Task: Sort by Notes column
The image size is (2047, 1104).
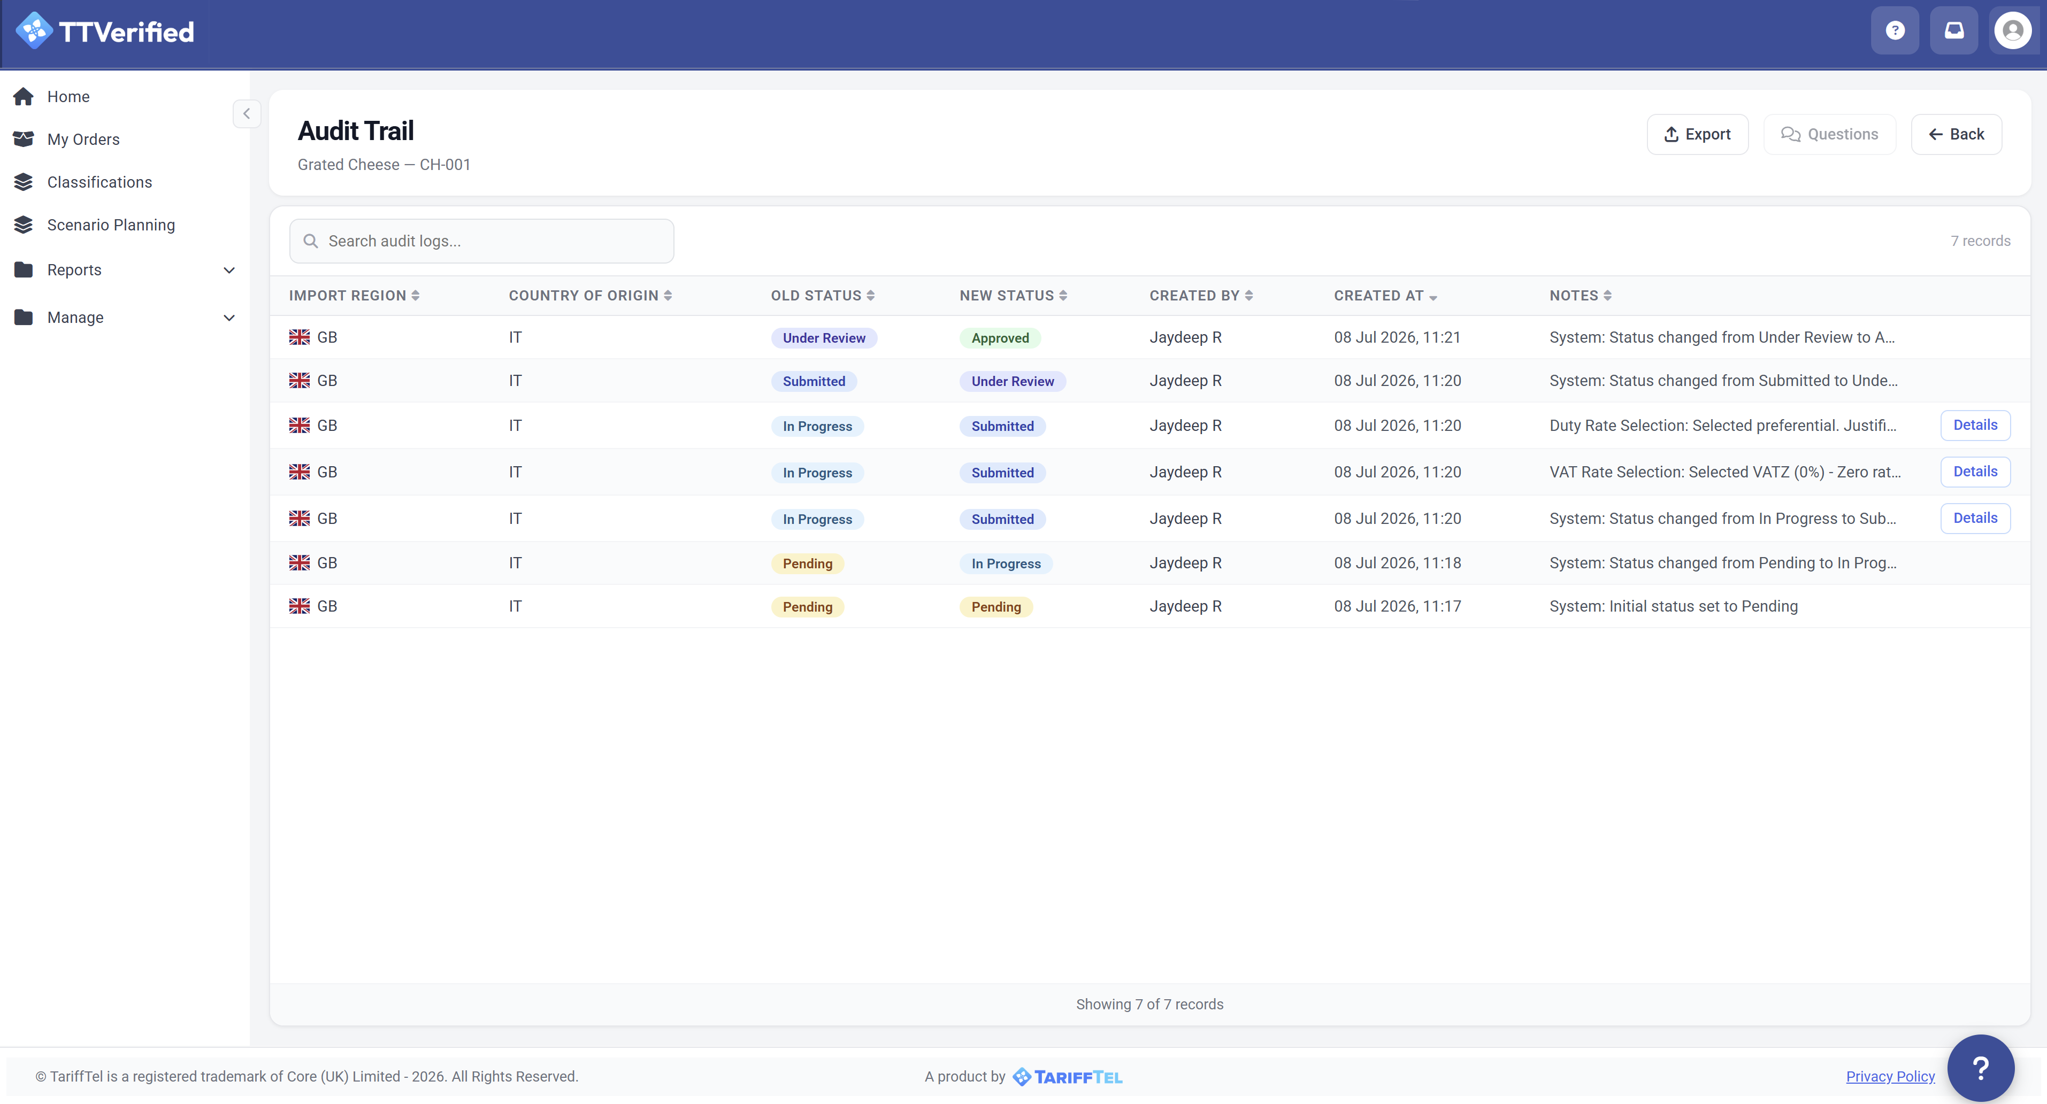Action: [1581, 296]
